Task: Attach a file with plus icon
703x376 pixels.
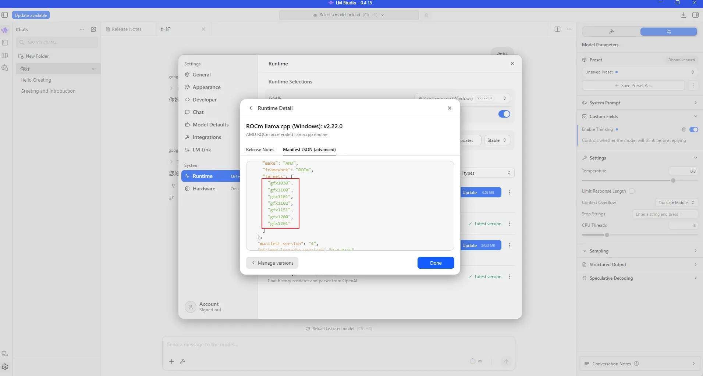Action: pyautogui.click(x=171, y=361)
